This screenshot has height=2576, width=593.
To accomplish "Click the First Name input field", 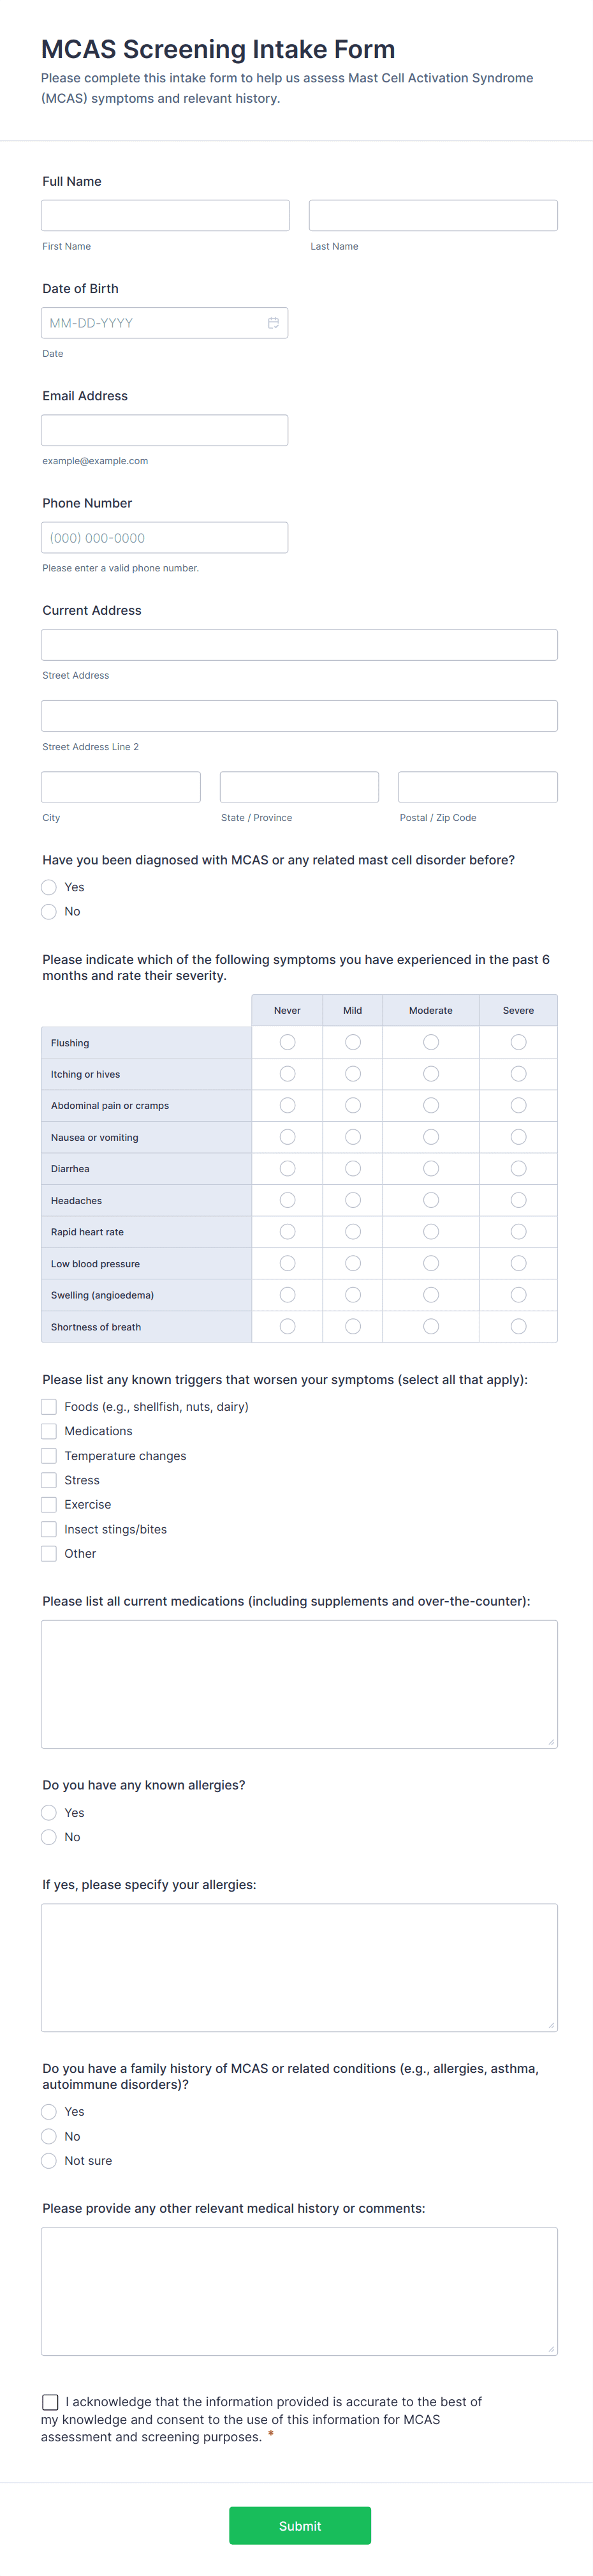I will click(x=165, y=215).
